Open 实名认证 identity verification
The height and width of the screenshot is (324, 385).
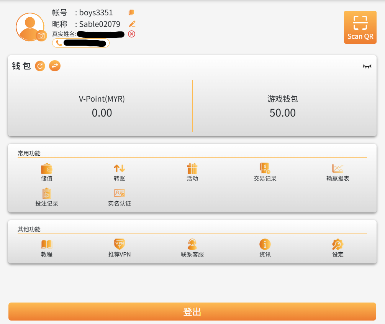point(120,197)
